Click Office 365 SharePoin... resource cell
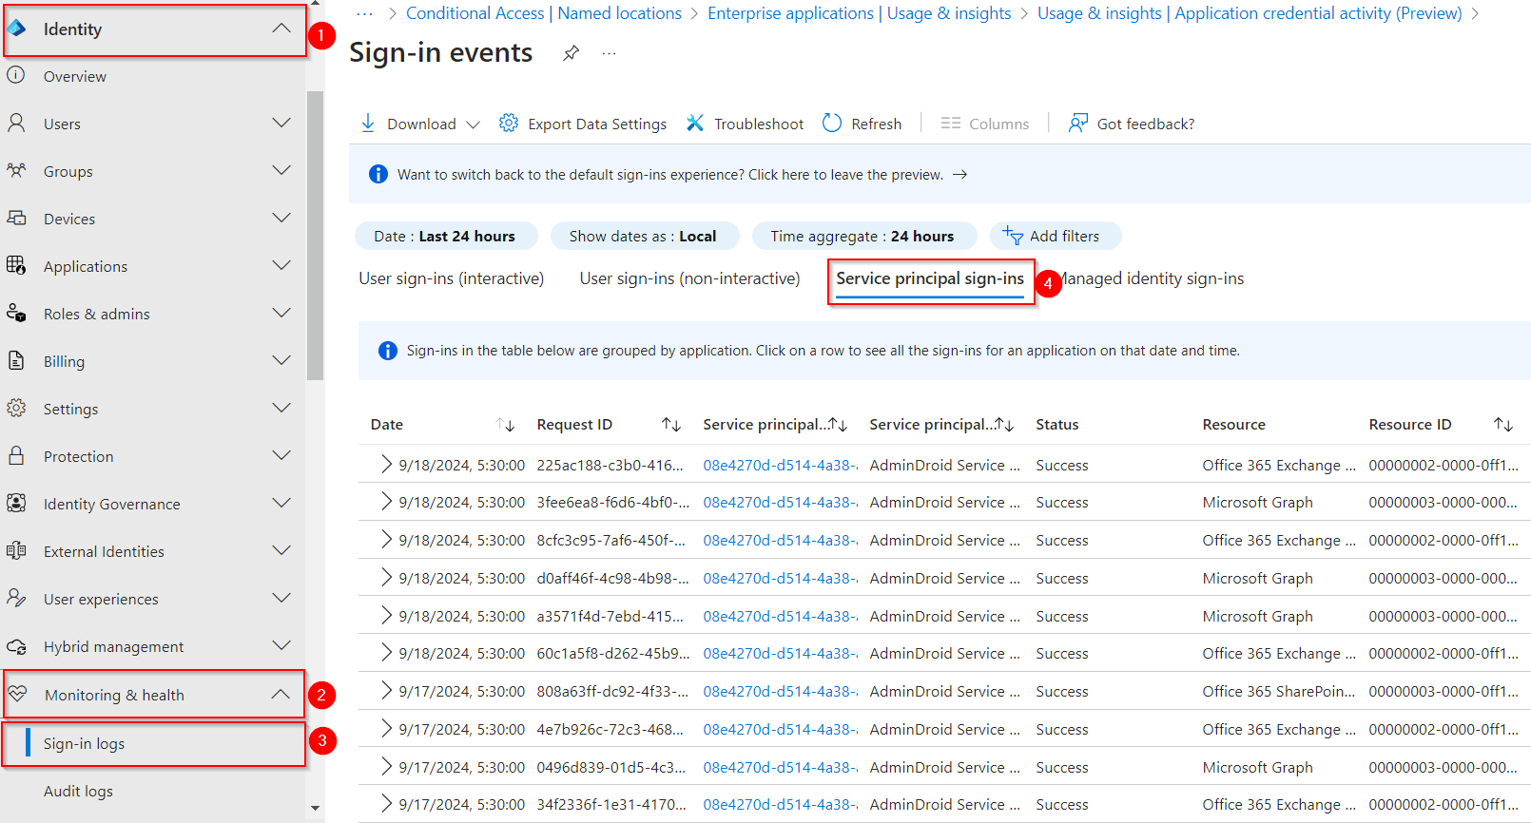Image resolution: width=1531 pixels, height=823 pixels. coord(1279,691)
